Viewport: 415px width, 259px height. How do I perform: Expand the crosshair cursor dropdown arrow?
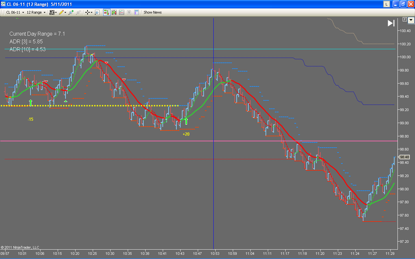pos(91,12)
